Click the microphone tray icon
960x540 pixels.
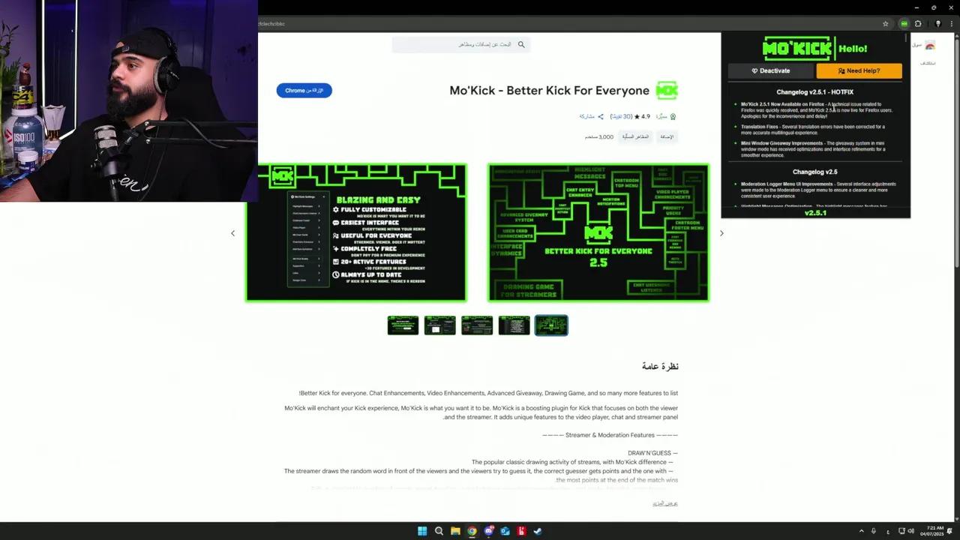[x=873, y=531]
